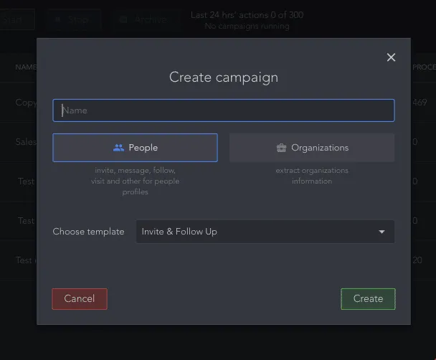Click the dimmed Stop button label
This screenshot has width=436, height=360.
tap(78, 19)
